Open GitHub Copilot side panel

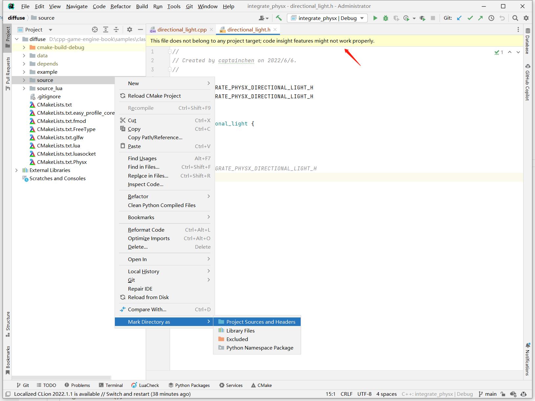point(527,82)
